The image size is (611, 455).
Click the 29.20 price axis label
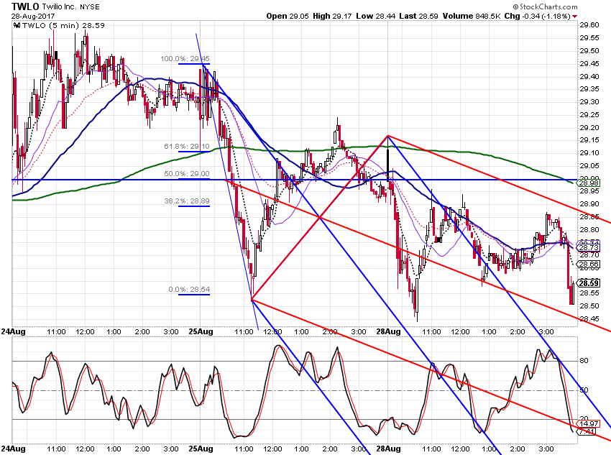(589, 127)
